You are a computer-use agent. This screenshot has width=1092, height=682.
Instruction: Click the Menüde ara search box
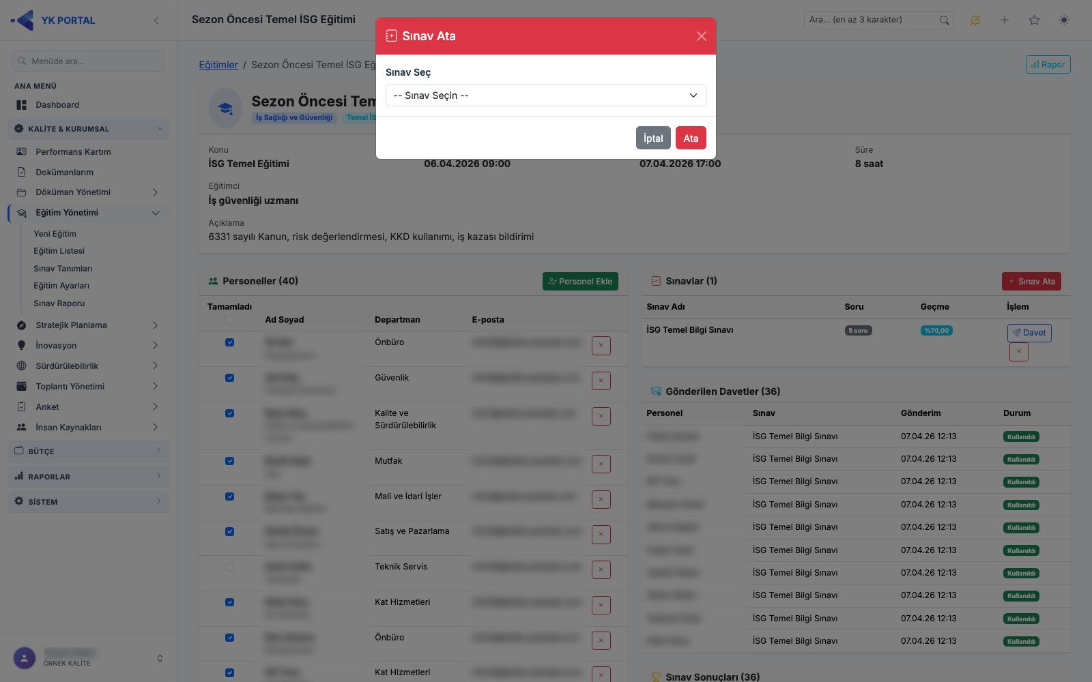tap(89, 61)
